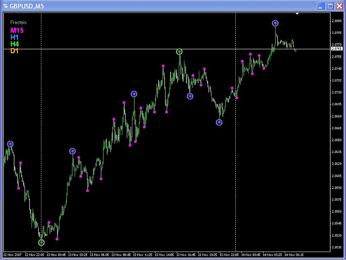The image size is (346, 260).
Task: Open the GBPUSD chart window system icon
Action: coord(5,6)
